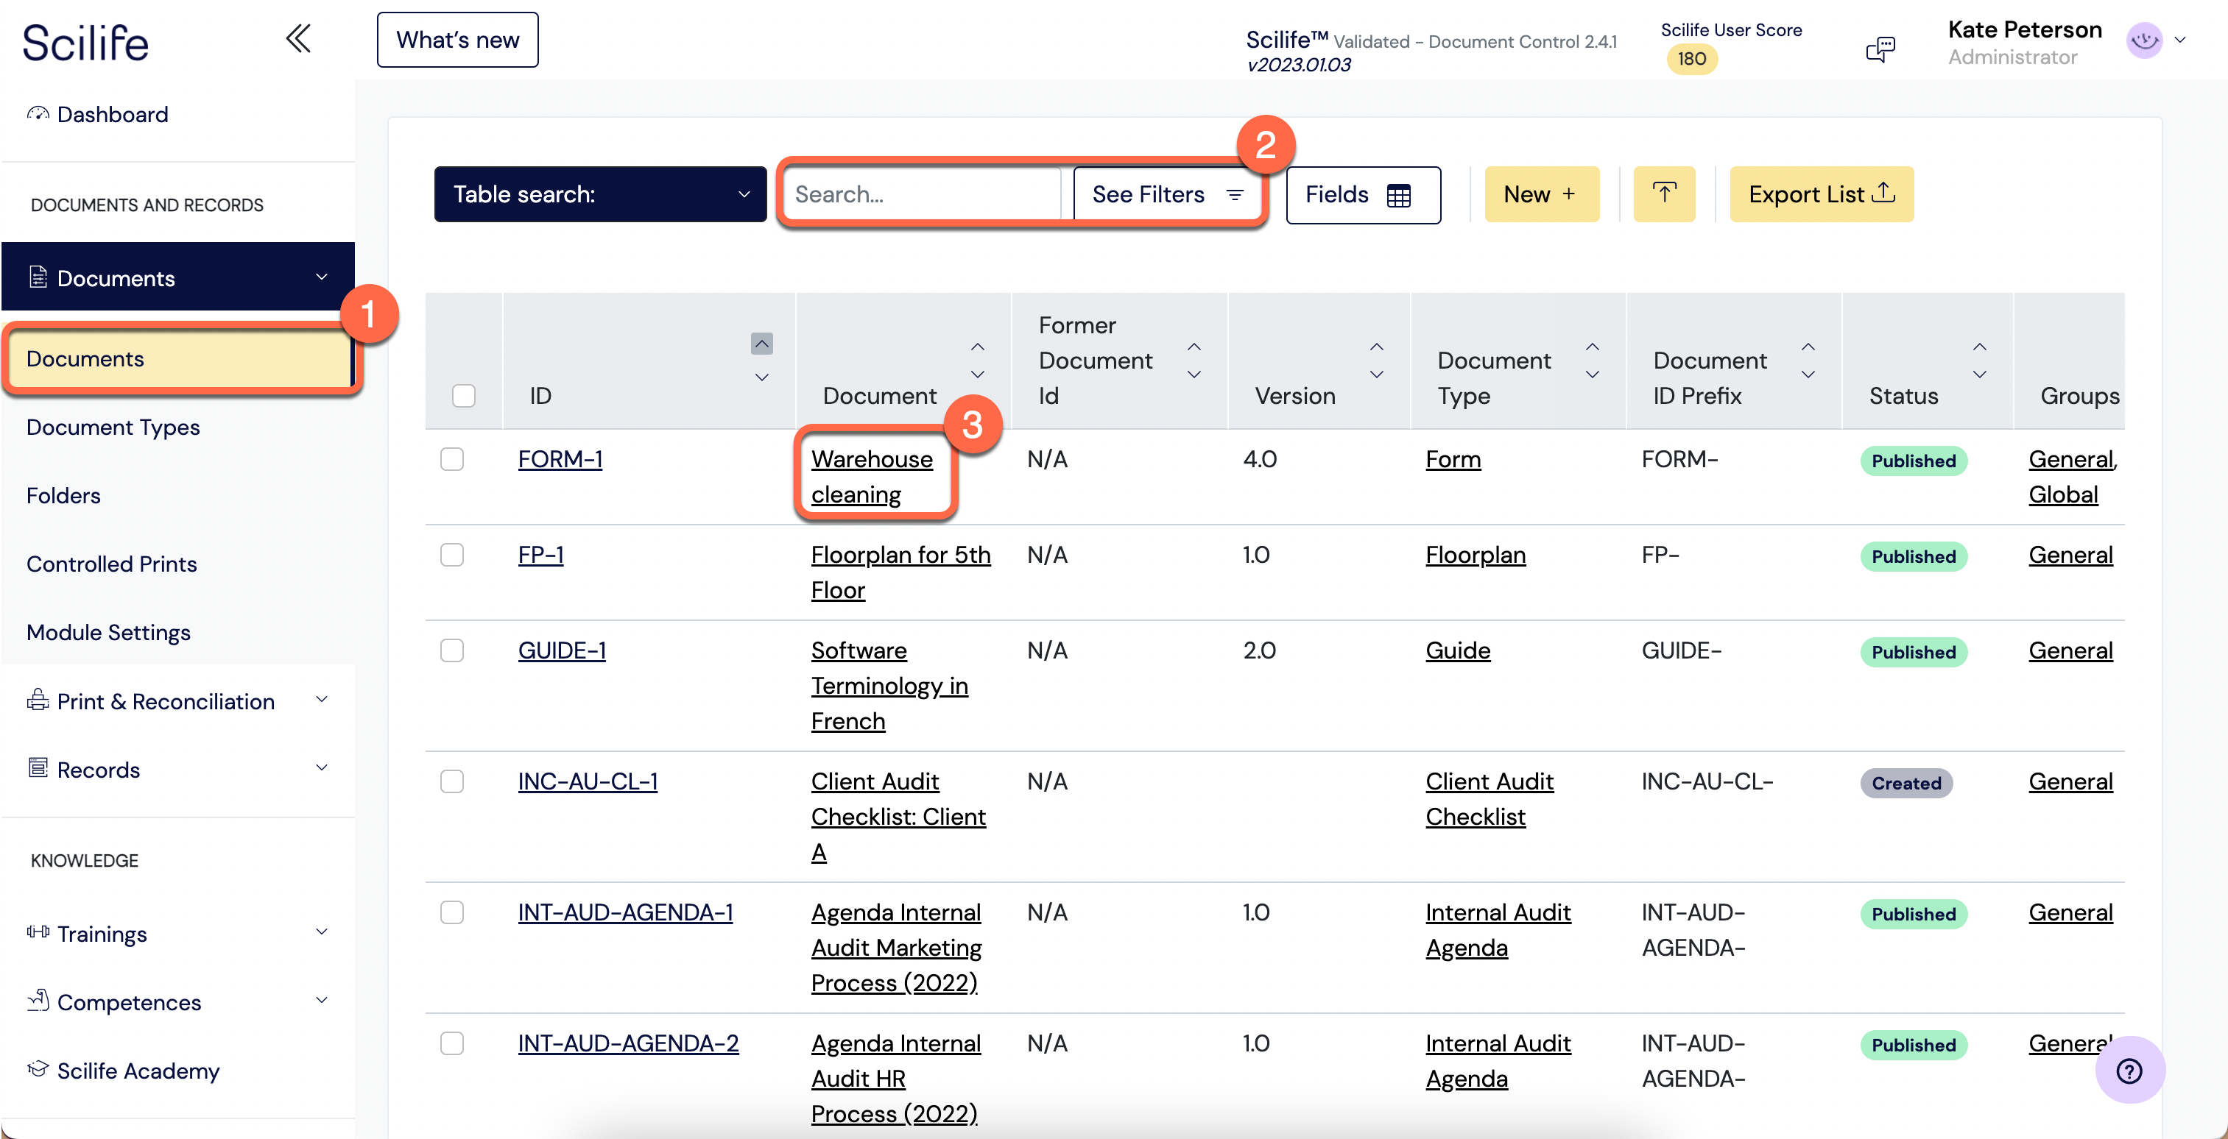Click the Scilife Academy graduation cap icon
Viewport: 2228px width, 1139px height.
(x=38, y=1069)
